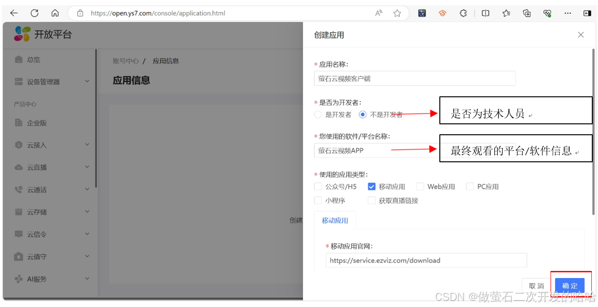
Task: Click the 云信令 message icon
Action: pos(19,234)
